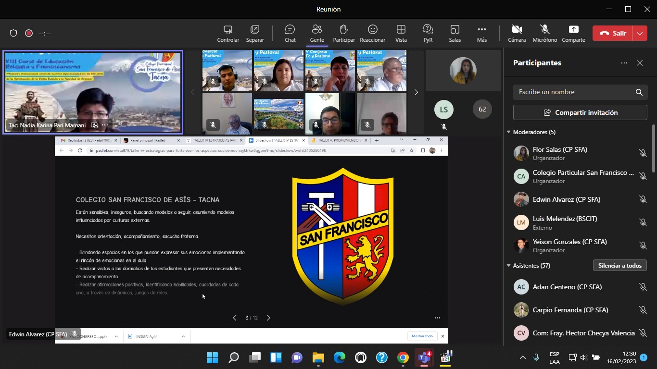Toggle mute for Flor Salas
Screen dimensions: 657x369
643,153
